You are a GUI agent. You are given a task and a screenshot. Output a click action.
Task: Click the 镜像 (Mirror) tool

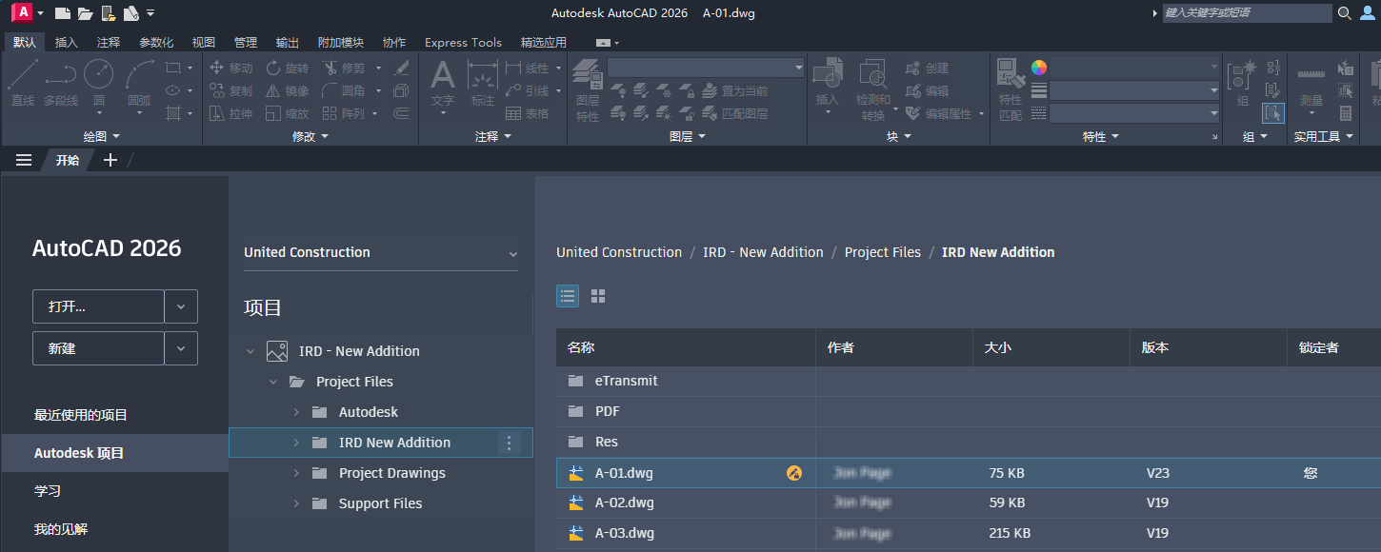(x=287, y=90)
